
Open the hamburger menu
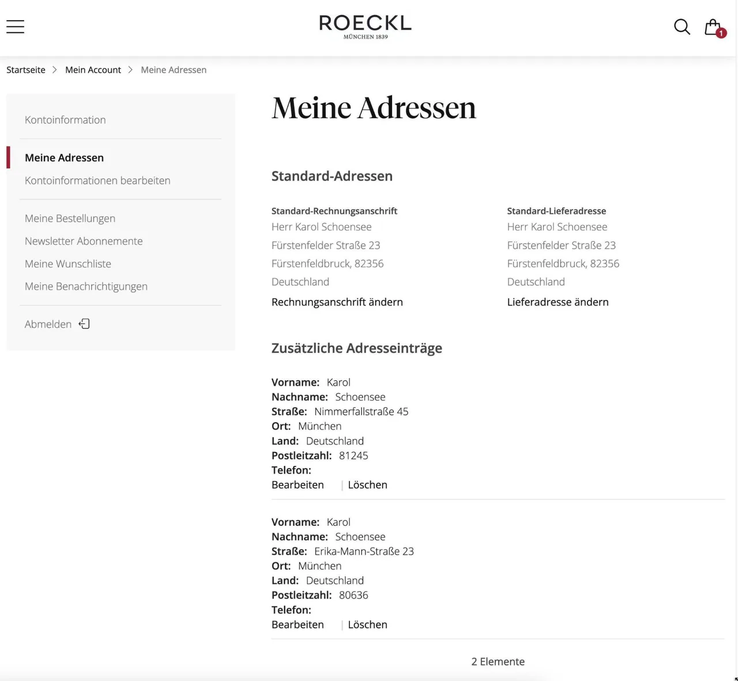(16, 27)
